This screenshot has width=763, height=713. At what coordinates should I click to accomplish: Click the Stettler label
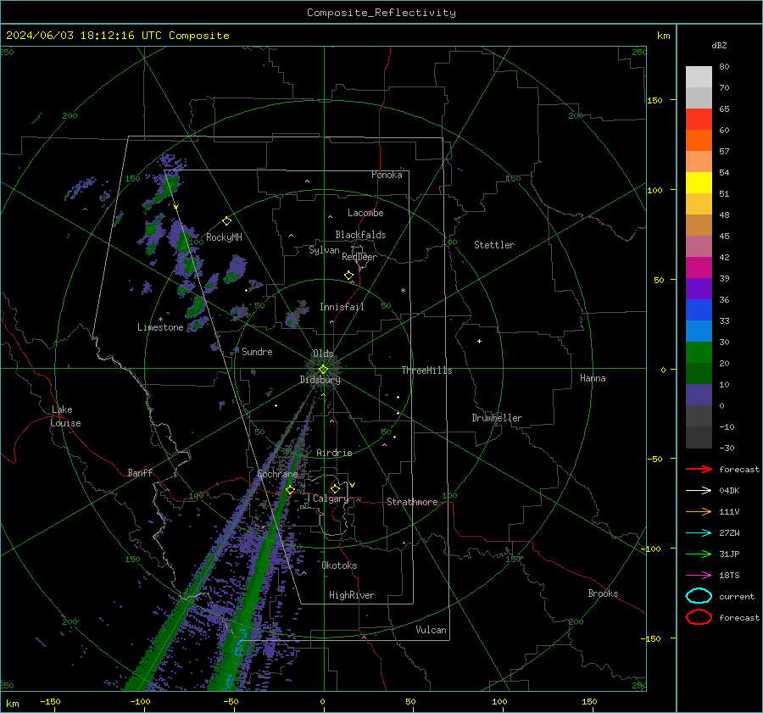click(494, 245)
